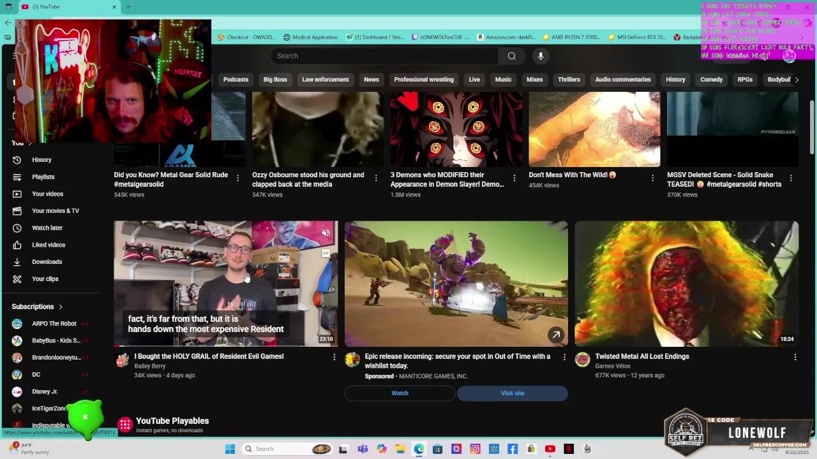Screen dimensions: 817x459
Task: Open History in the sidebar
Action: point(41,160)
